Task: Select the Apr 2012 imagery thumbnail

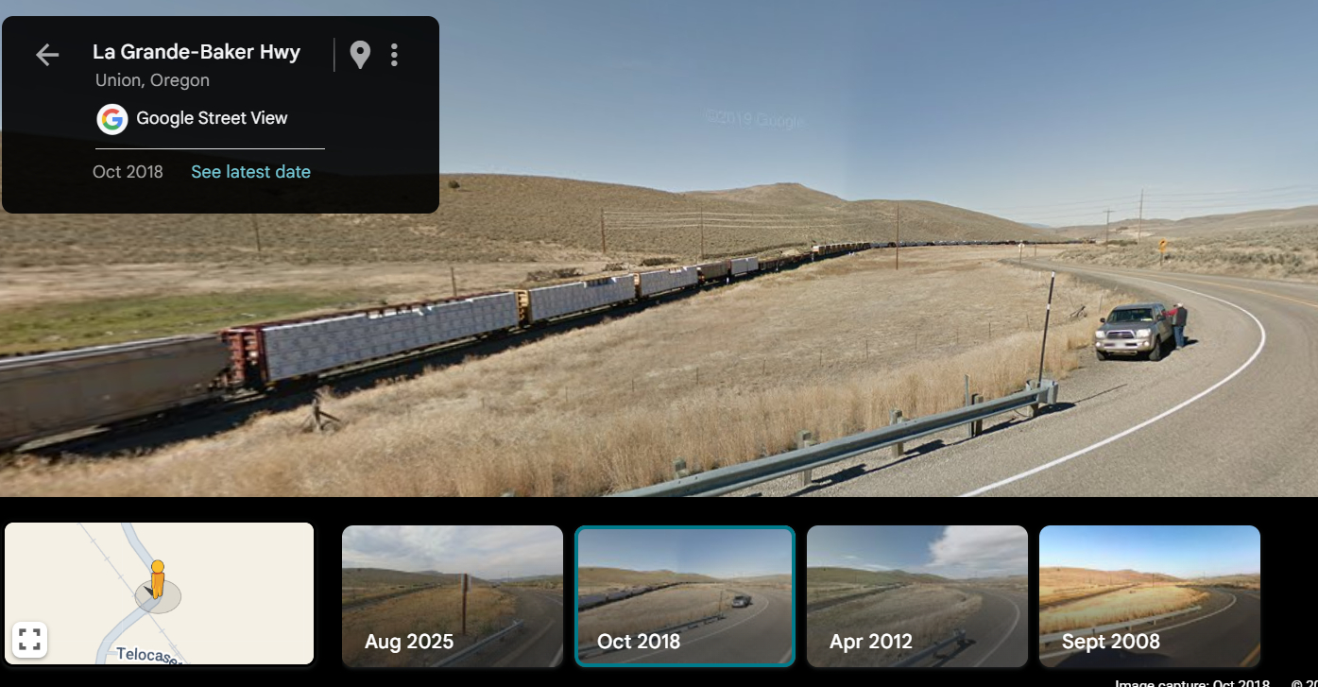Action: pyautogui.click(x=917, y=596)
